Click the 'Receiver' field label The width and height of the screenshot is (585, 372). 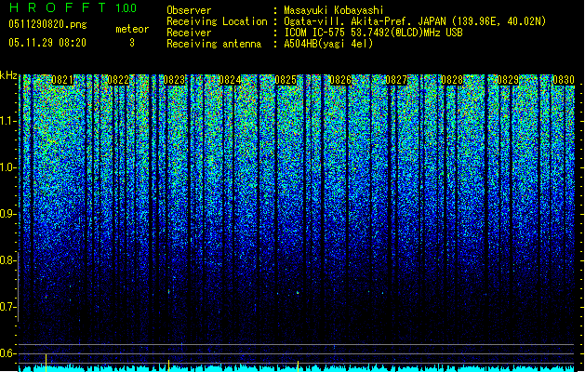pyautogui.click(x=189, y=33)
